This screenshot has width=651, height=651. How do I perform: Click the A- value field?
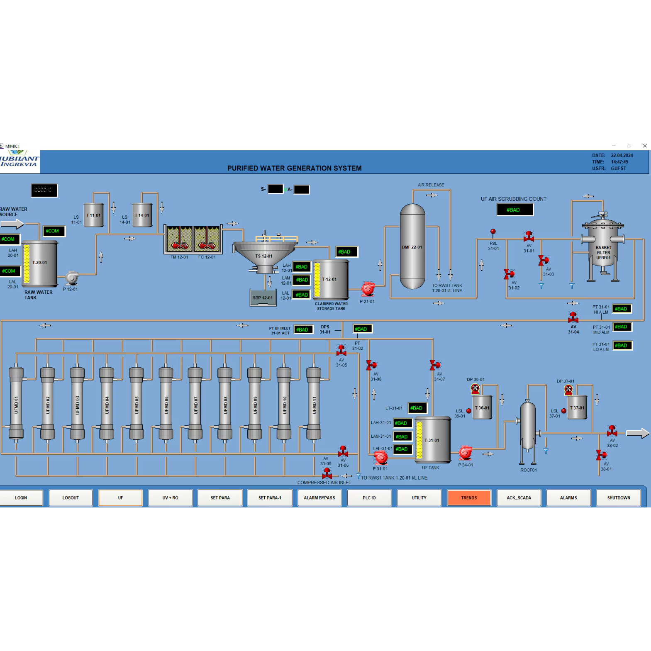[302, 190]
